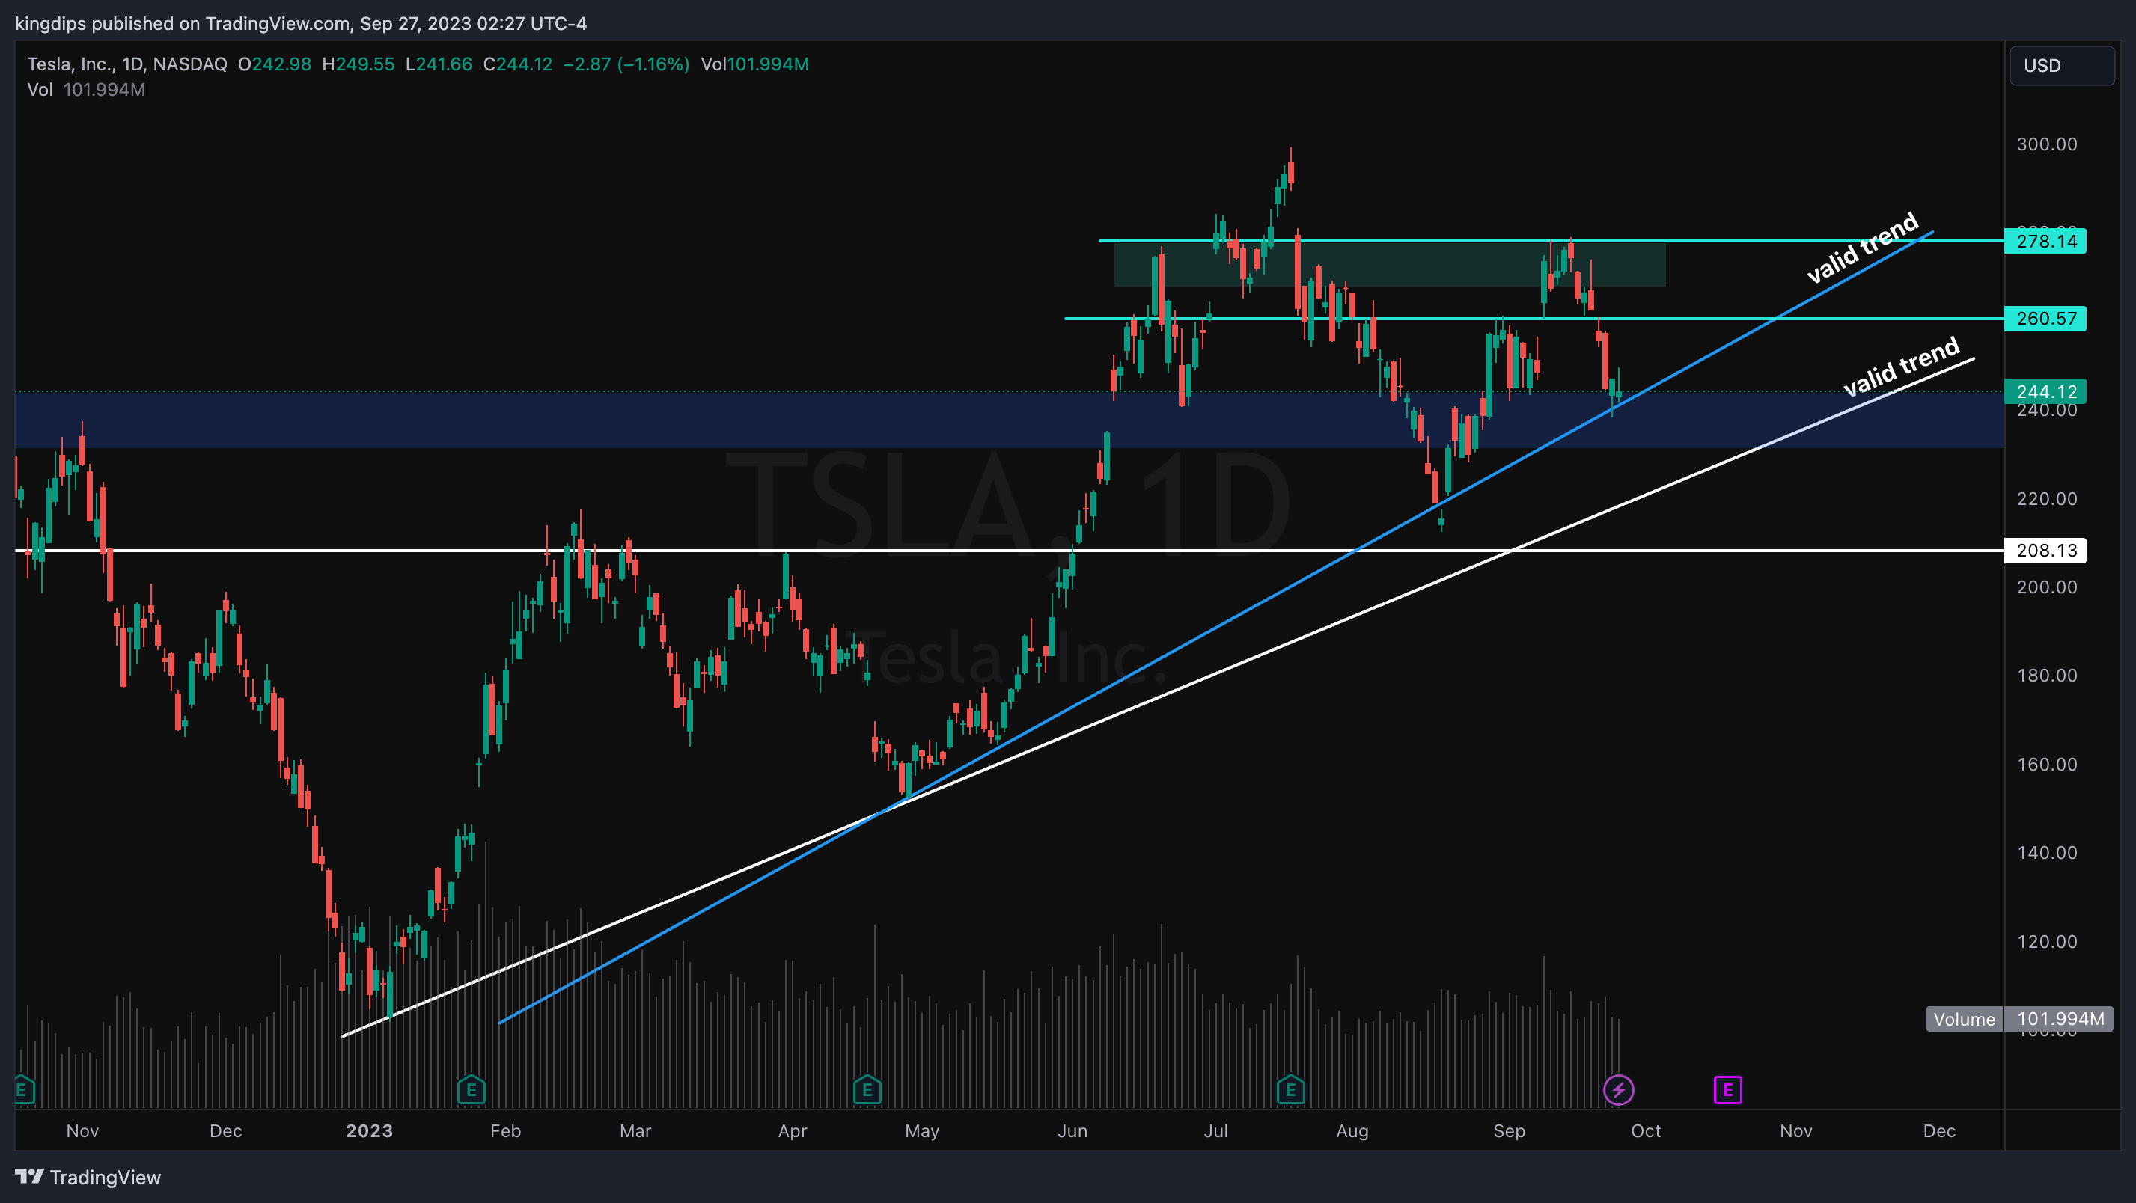Click the kingdips published on TradingView.com header

[301, 23]
